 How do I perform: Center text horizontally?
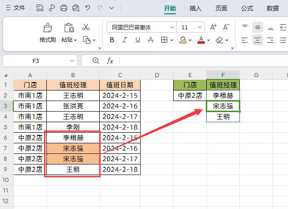258,40
